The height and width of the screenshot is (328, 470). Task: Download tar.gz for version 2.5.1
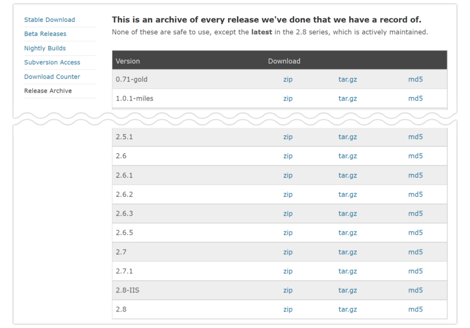pyautogui.click(x=347, y=137)
